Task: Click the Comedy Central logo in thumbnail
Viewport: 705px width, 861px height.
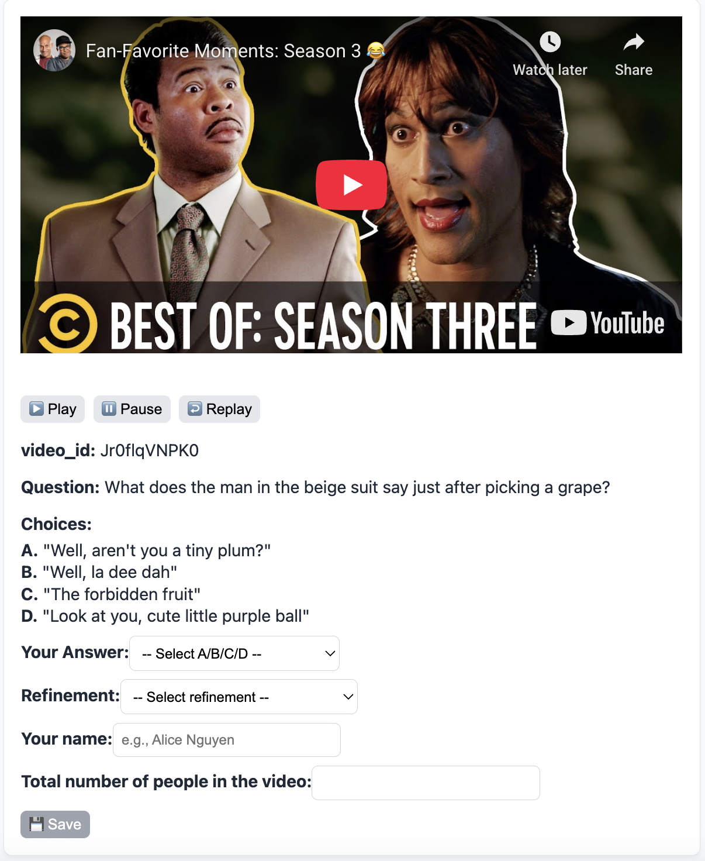Action: click(67, 324)
